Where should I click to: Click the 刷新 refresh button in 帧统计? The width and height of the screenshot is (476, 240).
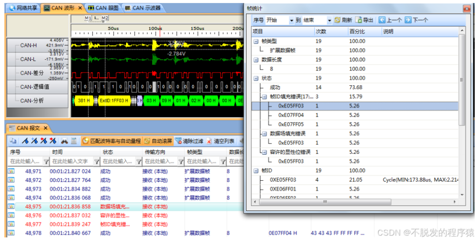coord(343,20)
